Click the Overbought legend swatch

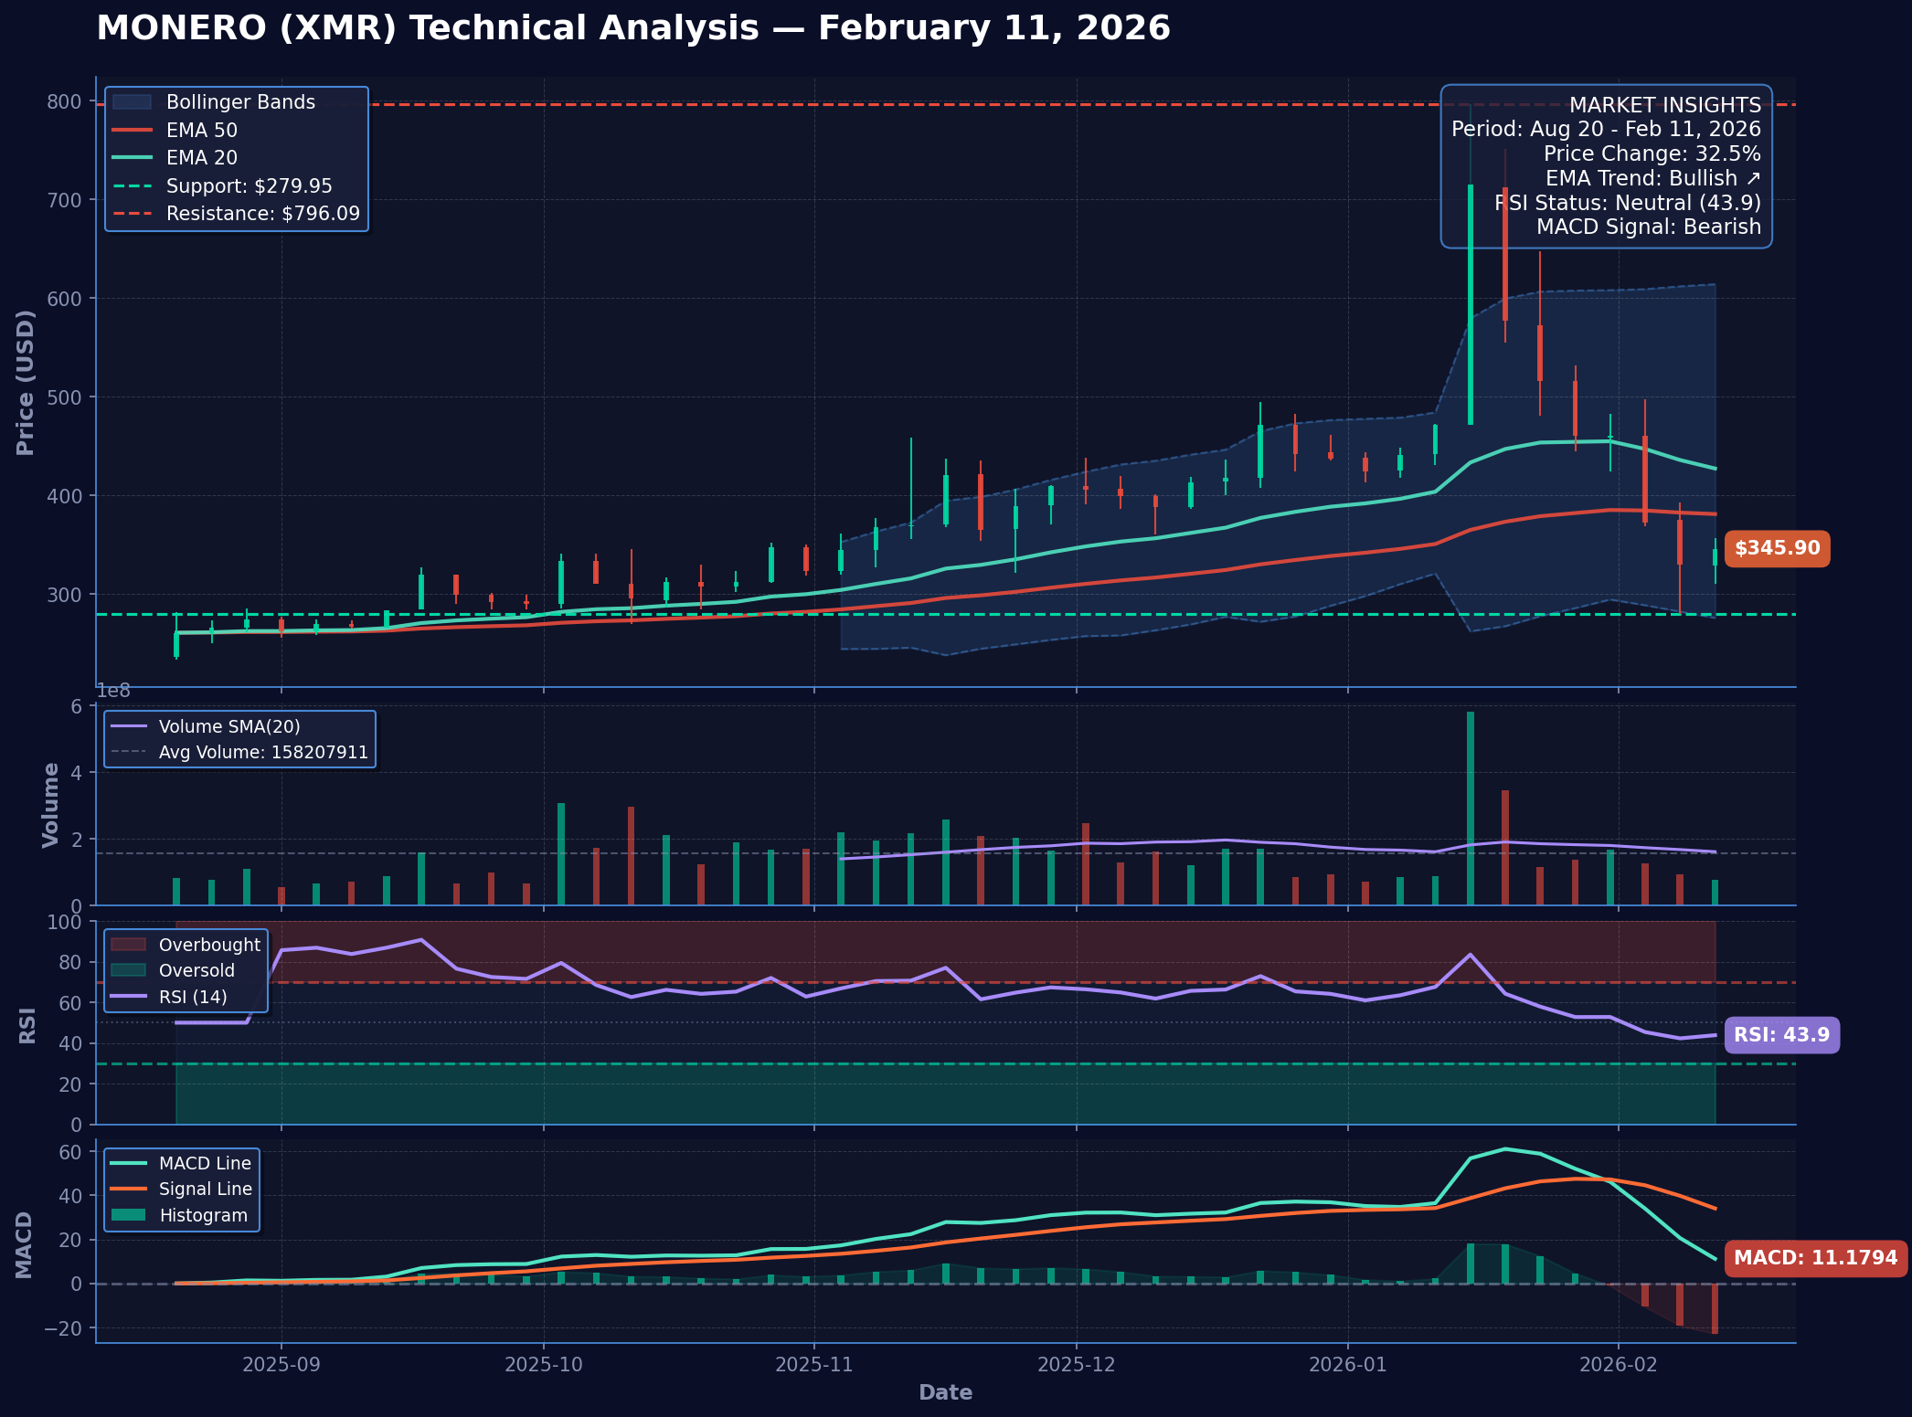tap(128, 945)
